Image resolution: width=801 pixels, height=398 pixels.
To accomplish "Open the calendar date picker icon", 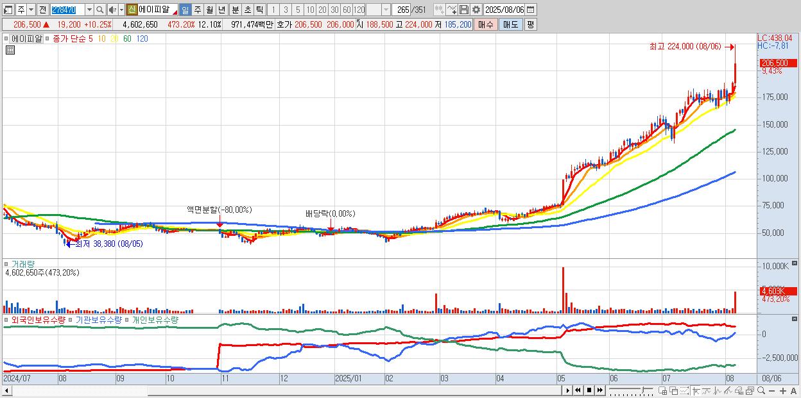I will [x=530, y=10].
